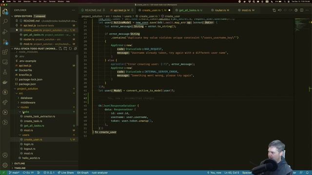Collapse FULL-STACK-TODO-RUST workspace section
This screenshot has height=175, width=312.
[12, 49]
